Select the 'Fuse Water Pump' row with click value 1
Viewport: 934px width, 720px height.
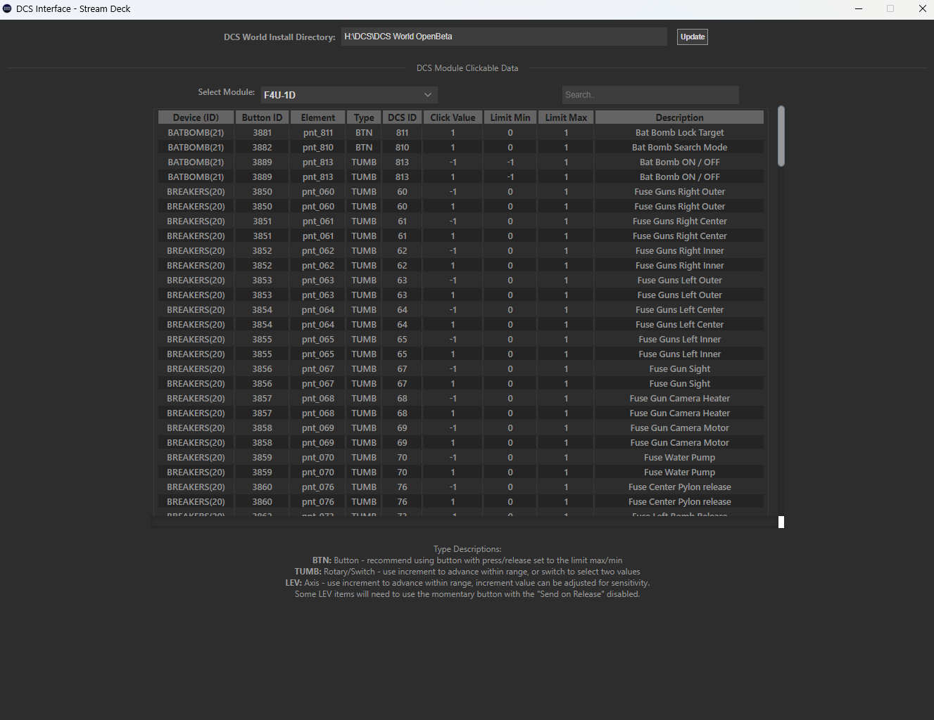pyautogui.click(x=461, y=472)
